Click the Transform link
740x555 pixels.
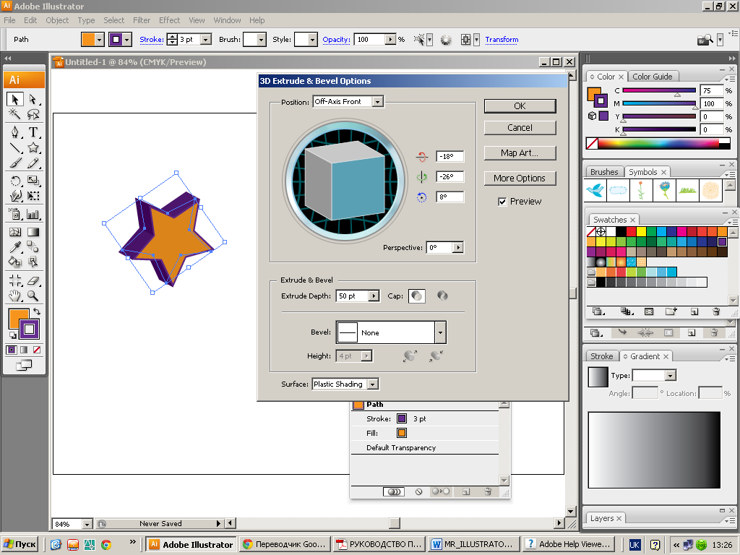point(502,40)
